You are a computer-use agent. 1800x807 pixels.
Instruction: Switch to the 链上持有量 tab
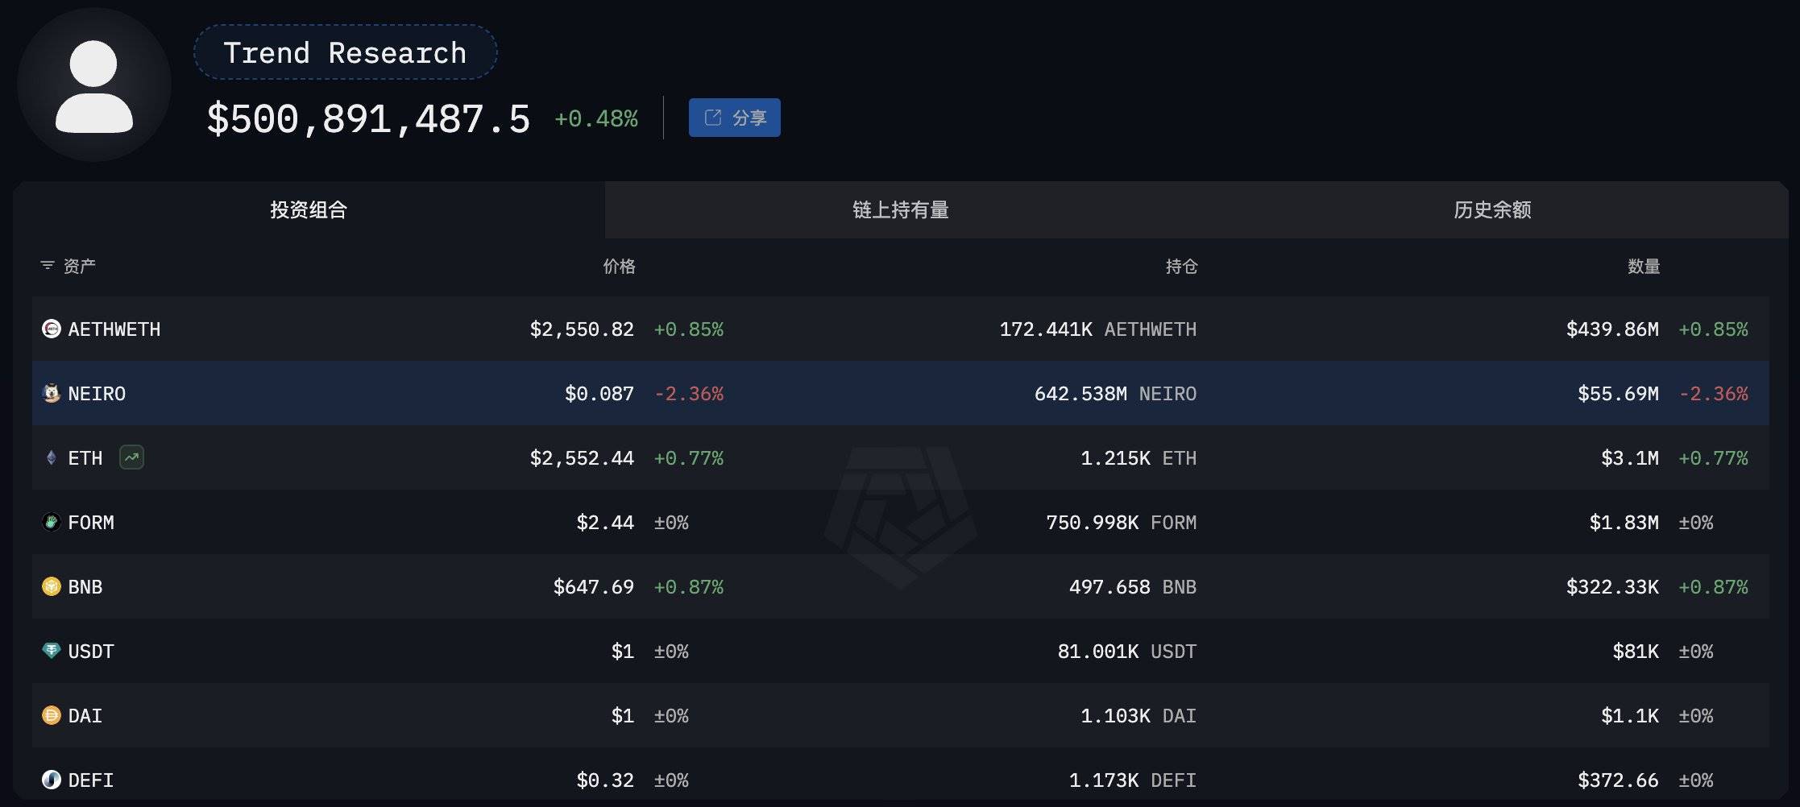pyautogui.click(x=900, y=210)
